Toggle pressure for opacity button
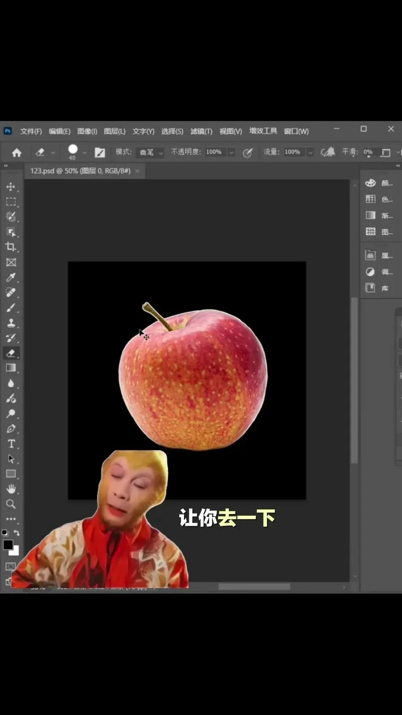This screenshot has width=402, height=715. click(247, 152)
